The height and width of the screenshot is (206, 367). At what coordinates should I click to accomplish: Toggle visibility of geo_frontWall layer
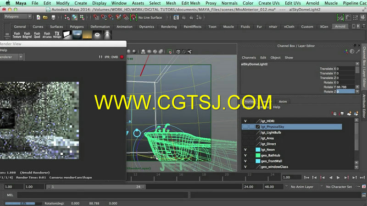(245, 161)
